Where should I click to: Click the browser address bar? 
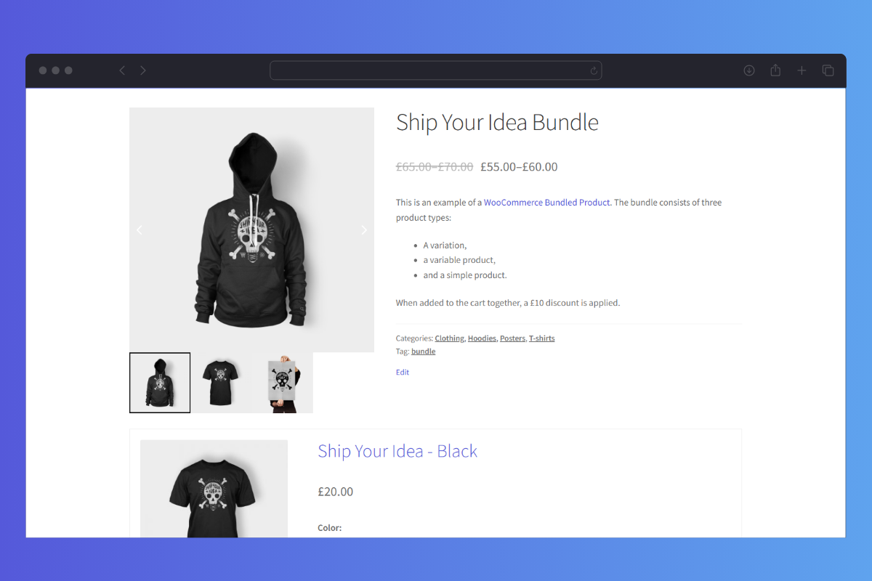click(435, 70)
